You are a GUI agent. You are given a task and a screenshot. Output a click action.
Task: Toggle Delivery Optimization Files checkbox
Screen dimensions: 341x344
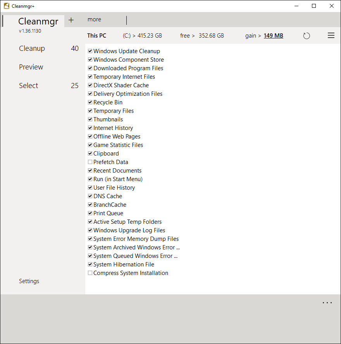pos(90,94)
